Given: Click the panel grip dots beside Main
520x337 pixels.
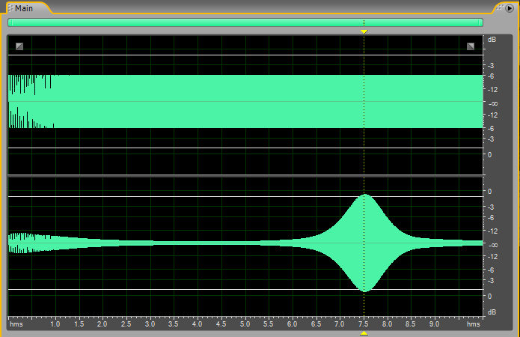Looking at the screenshot, I should pyautogui.click(x=9, y=7).
